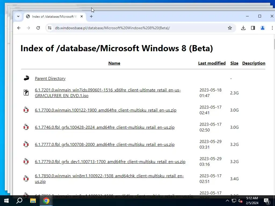Download 6.1.7850.0 win8m1 amd64chk zip
The width and height of the screenshot is (275, 206).
[109, 179]
